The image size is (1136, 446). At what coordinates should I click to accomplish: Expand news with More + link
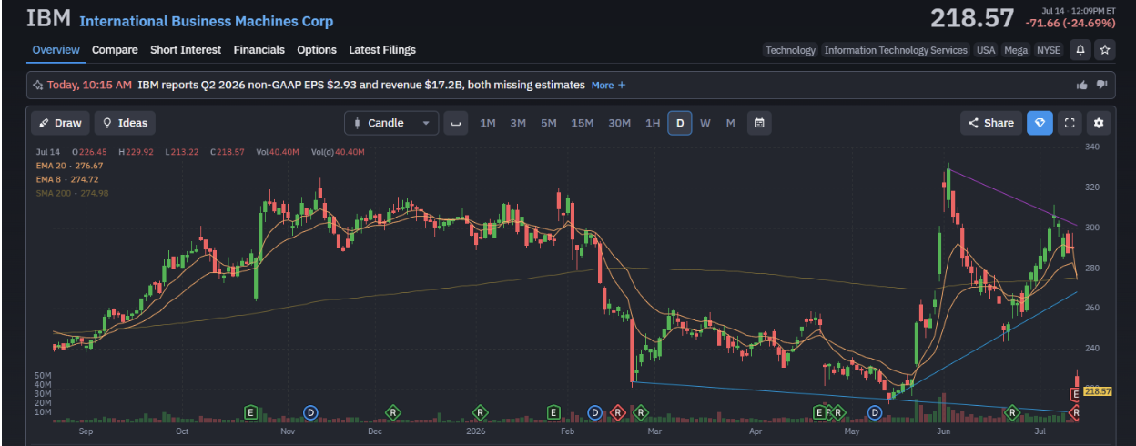[x=608, y=85]
